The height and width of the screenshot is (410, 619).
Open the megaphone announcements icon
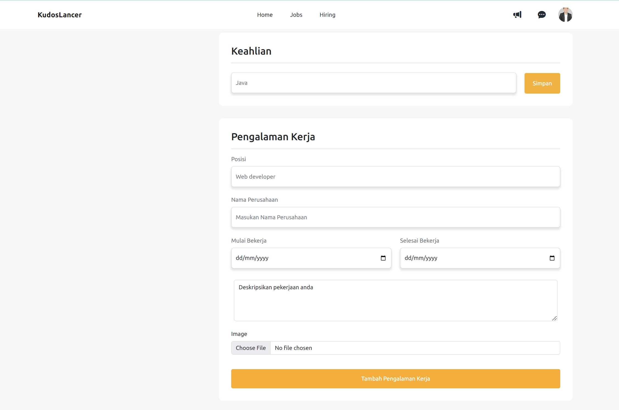[x=517, y=15]
